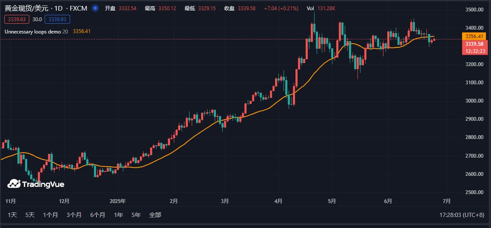Set chart range to 6个月
This screenshot has width=491, height=228.
pos(97,215)
